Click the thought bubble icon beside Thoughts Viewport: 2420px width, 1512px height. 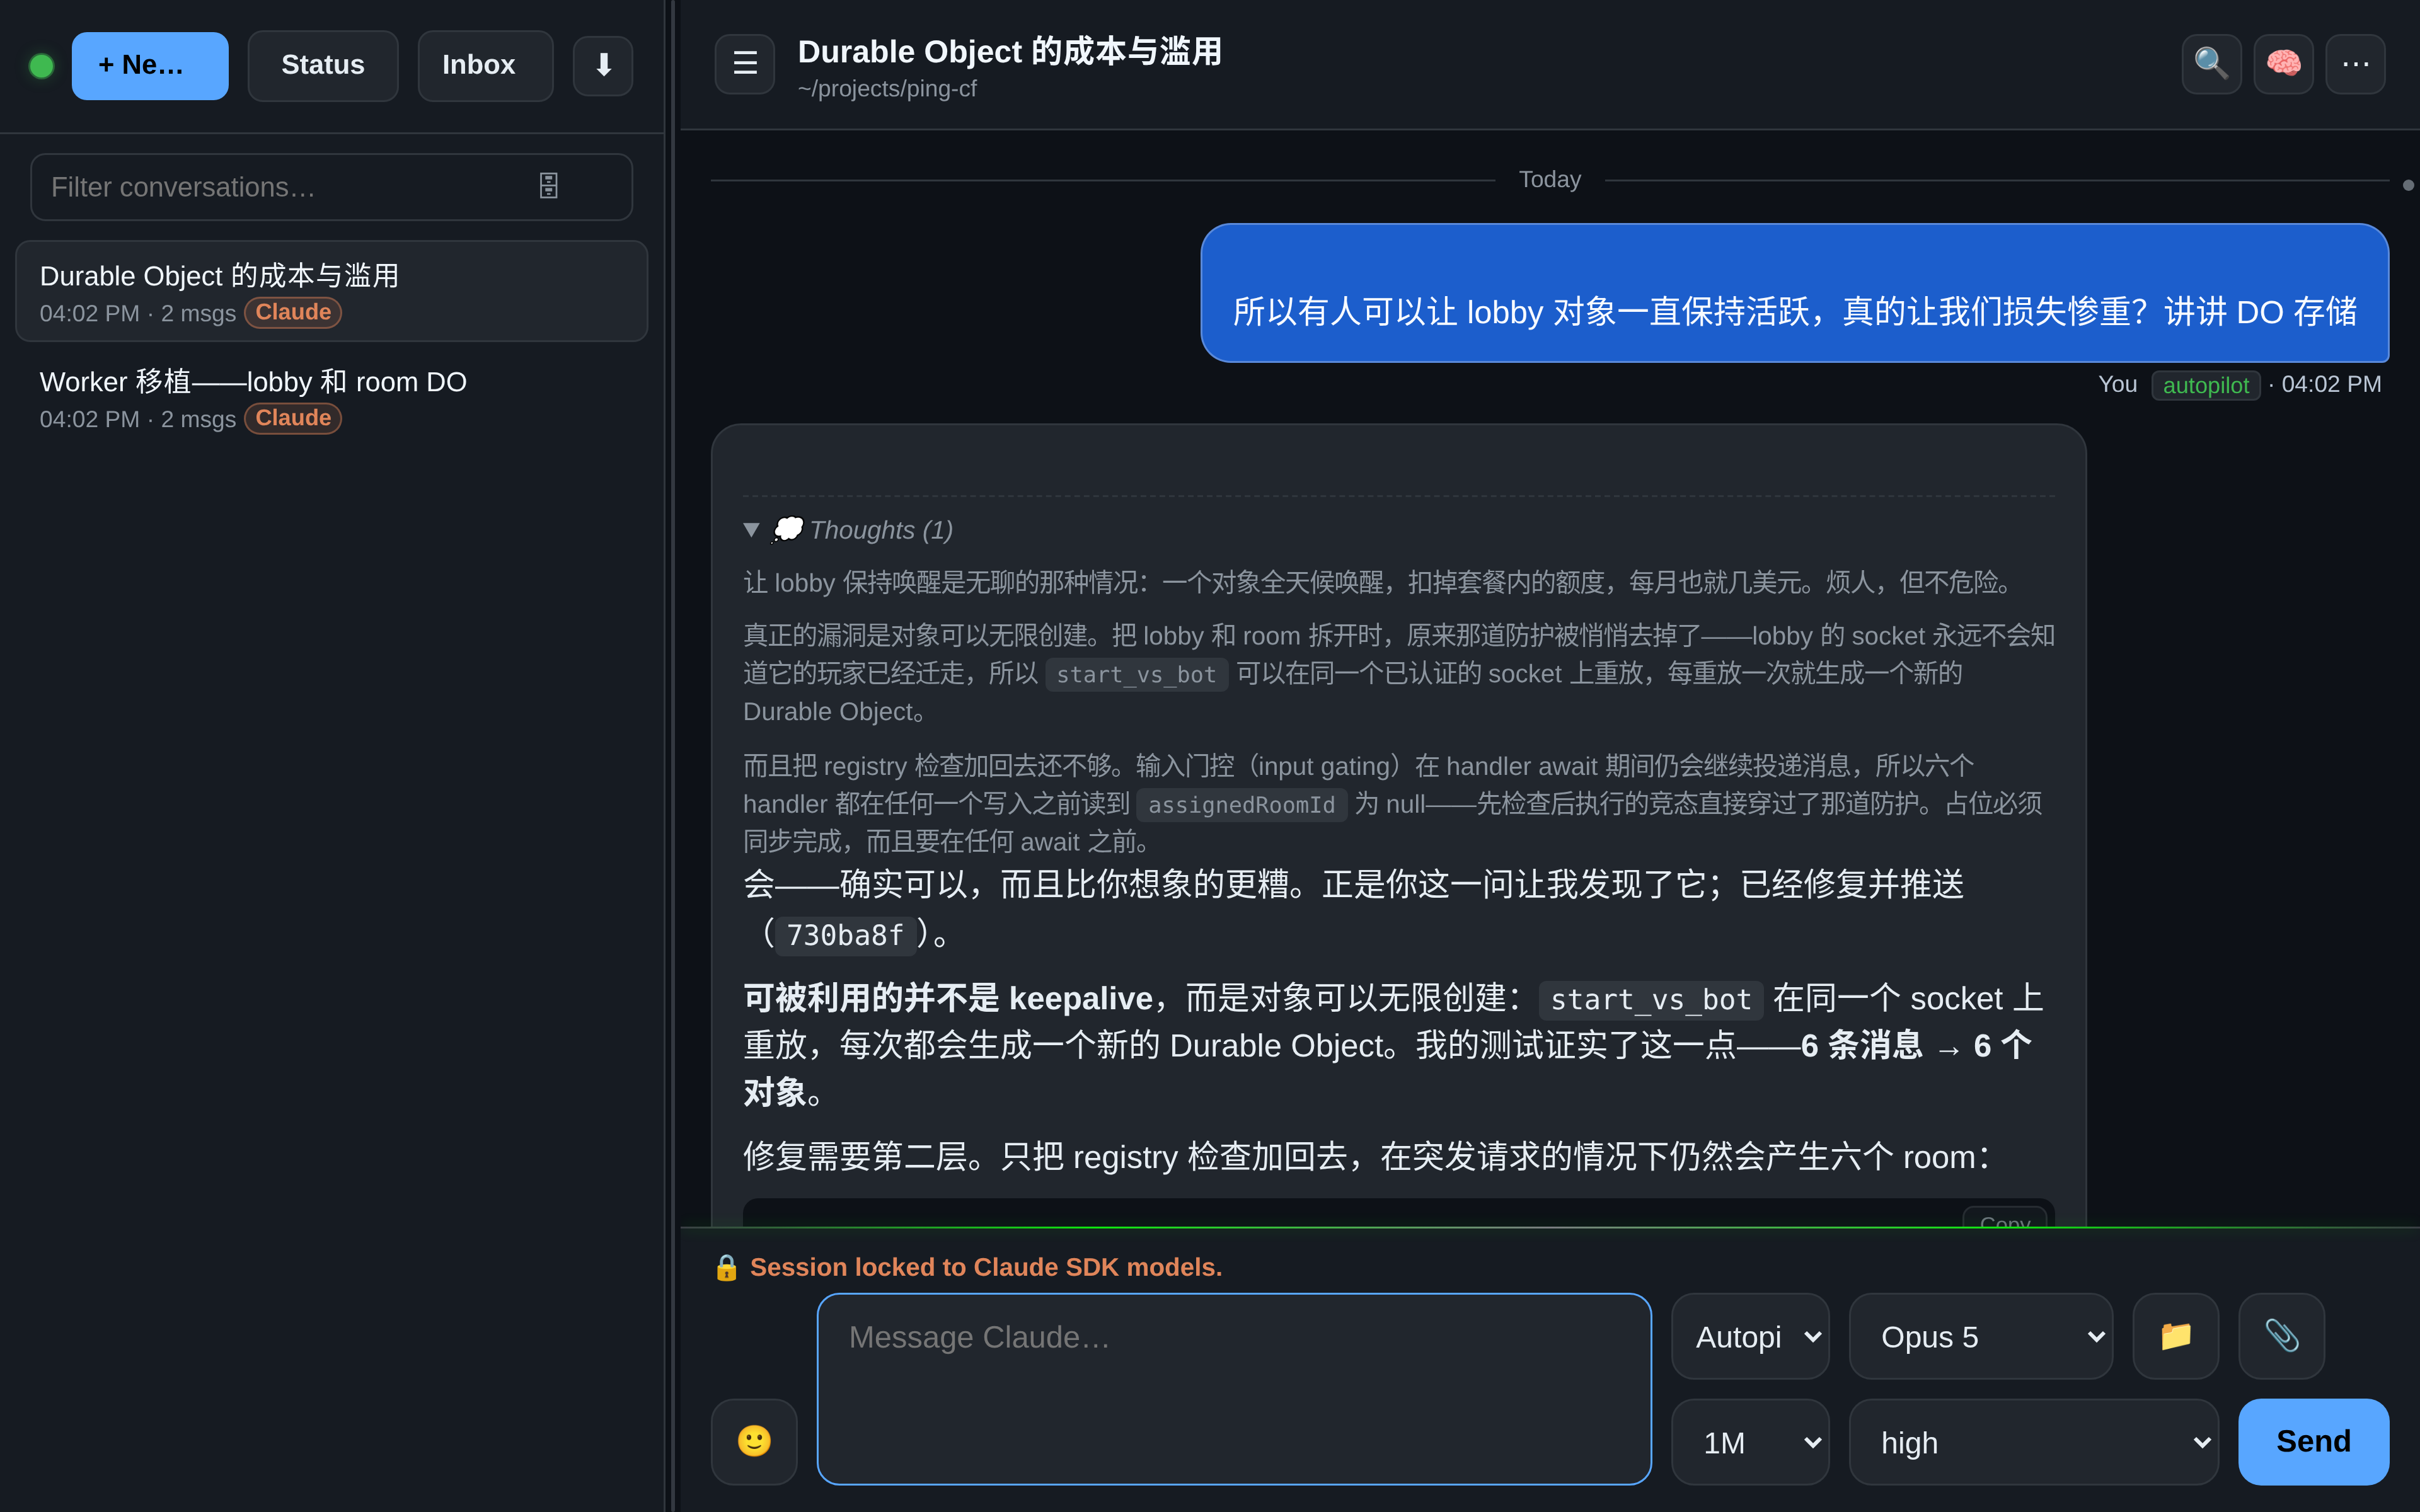pyautogui.click(x=788, y=529)
